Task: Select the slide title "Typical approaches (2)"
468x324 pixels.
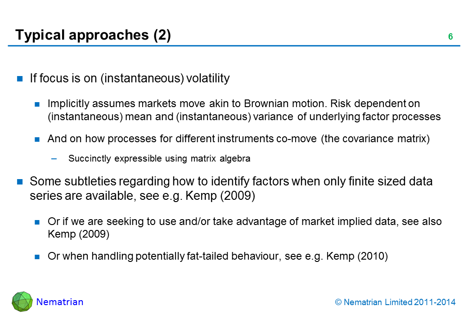Action: pos(93,35)
